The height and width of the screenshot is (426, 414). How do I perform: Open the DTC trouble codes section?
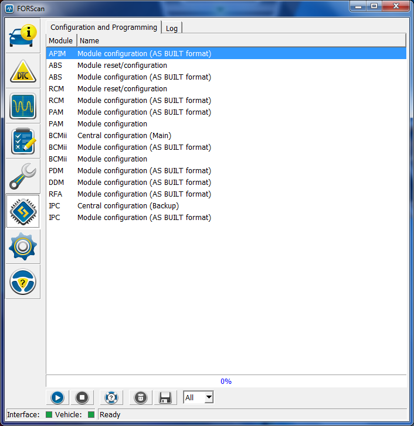coord(23,71)
